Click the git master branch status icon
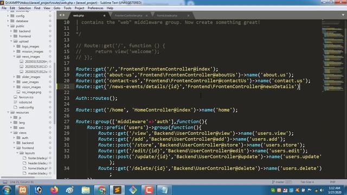The image size is (347, 195). click(281, 182)
